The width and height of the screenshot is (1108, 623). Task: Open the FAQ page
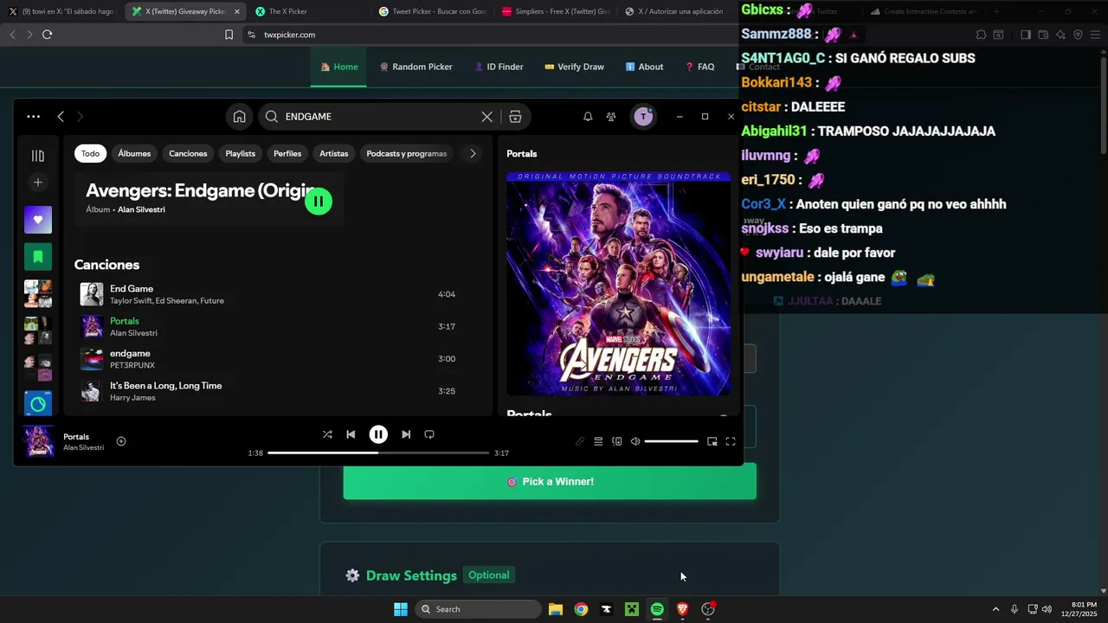point(699,67)
